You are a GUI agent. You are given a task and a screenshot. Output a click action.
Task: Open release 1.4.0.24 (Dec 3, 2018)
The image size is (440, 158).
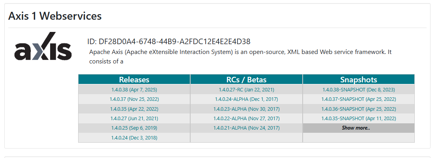(x=134, y=138)
